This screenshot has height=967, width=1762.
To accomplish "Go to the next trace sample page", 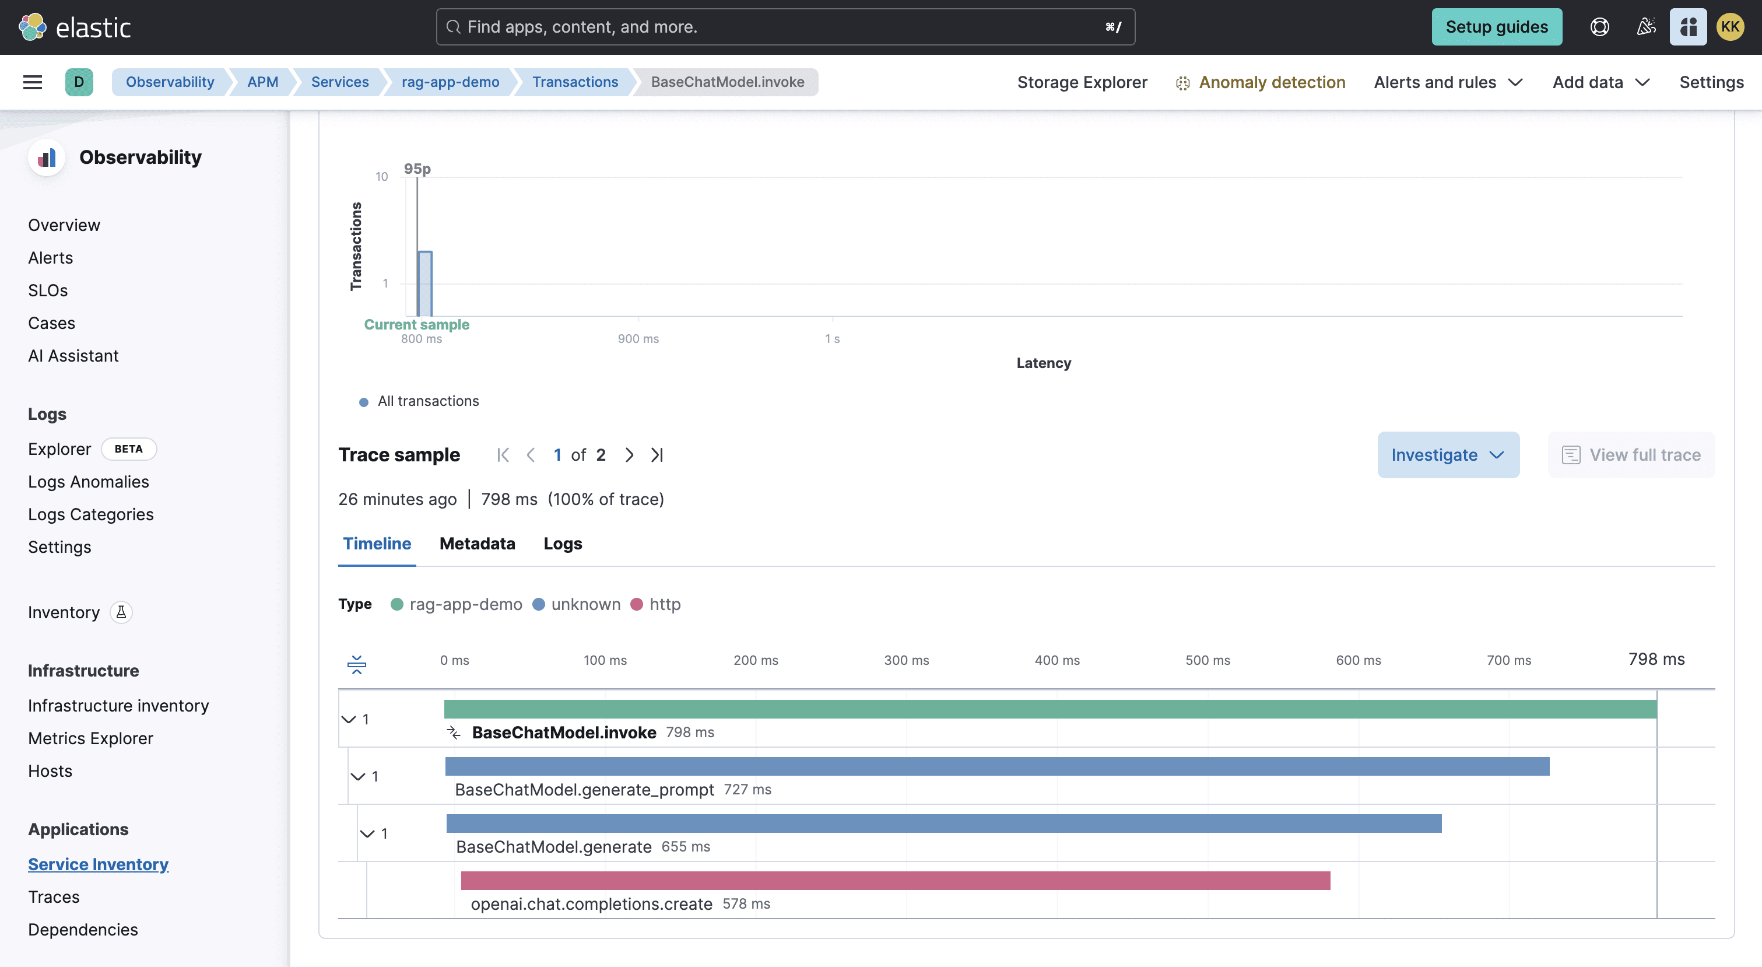I will click(629, 454).
